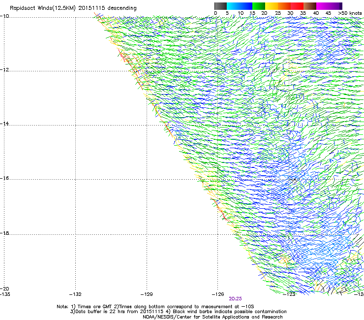Click the latitude label '-14'

(4, 124)
